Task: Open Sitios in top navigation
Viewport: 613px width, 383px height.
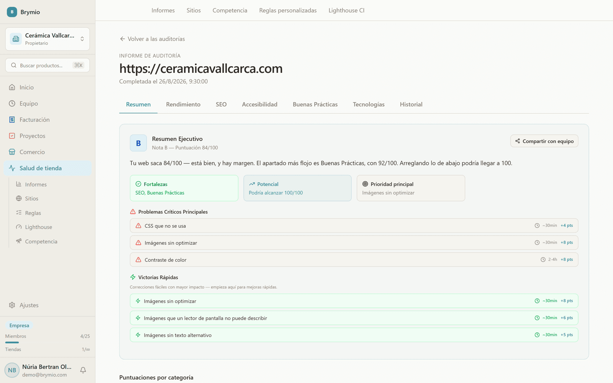Action: point(193,10)
